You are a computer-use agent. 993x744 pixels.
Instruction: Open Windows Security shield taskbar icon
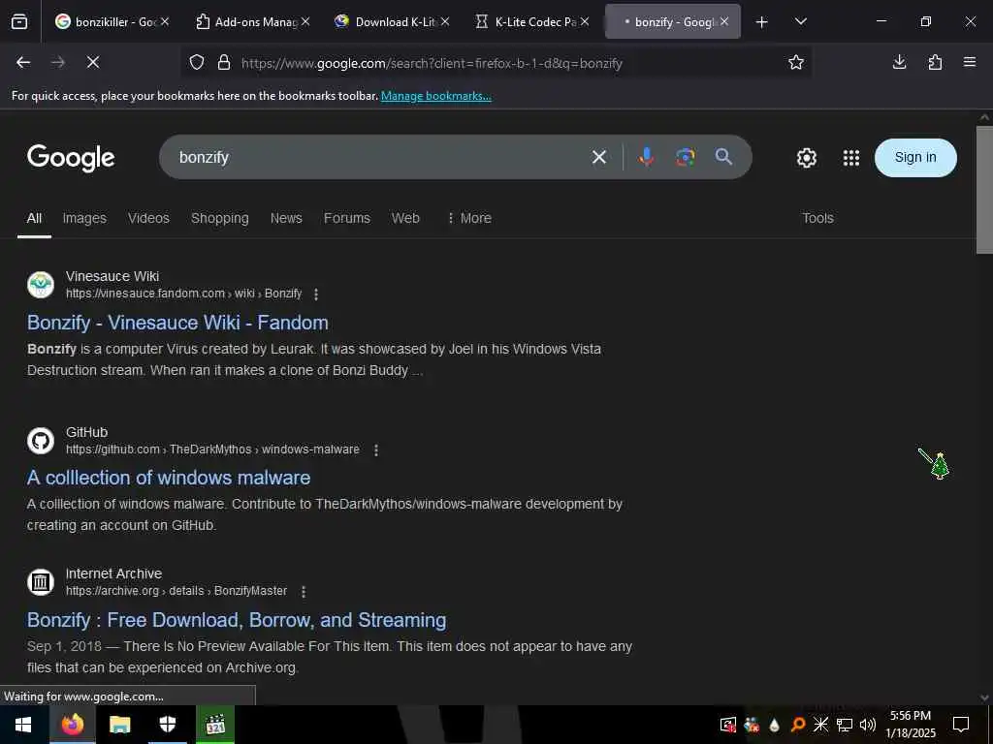point(167,725)
